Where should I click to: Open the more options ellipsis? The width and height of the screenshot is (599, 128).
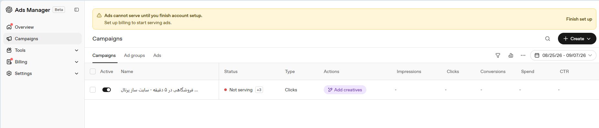(523, 55)
